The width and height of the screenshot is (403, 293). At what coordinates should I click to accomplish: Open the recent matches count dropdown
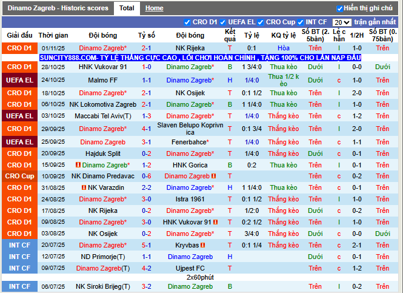pos(342,22)
